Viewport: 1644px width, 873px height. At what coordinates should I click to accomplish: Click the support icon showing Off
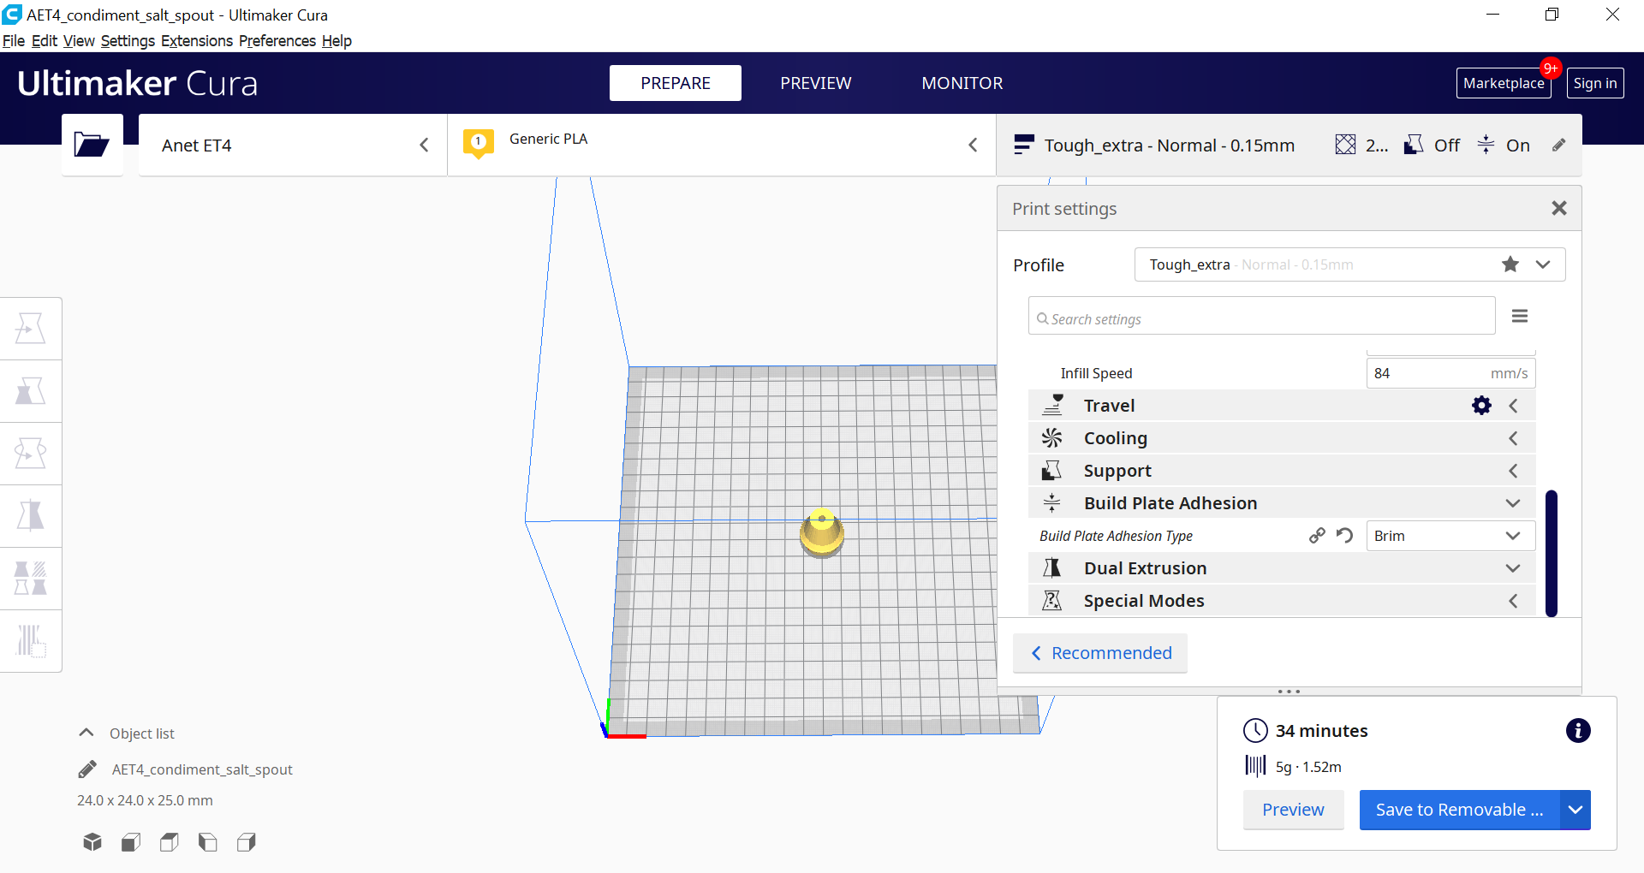(1414, 145)
